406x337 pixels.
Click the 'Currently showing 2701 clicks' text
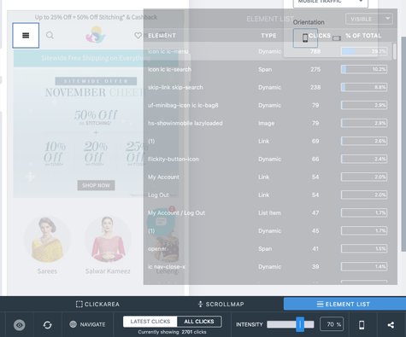pyautogui.click(x=172, y=332)
